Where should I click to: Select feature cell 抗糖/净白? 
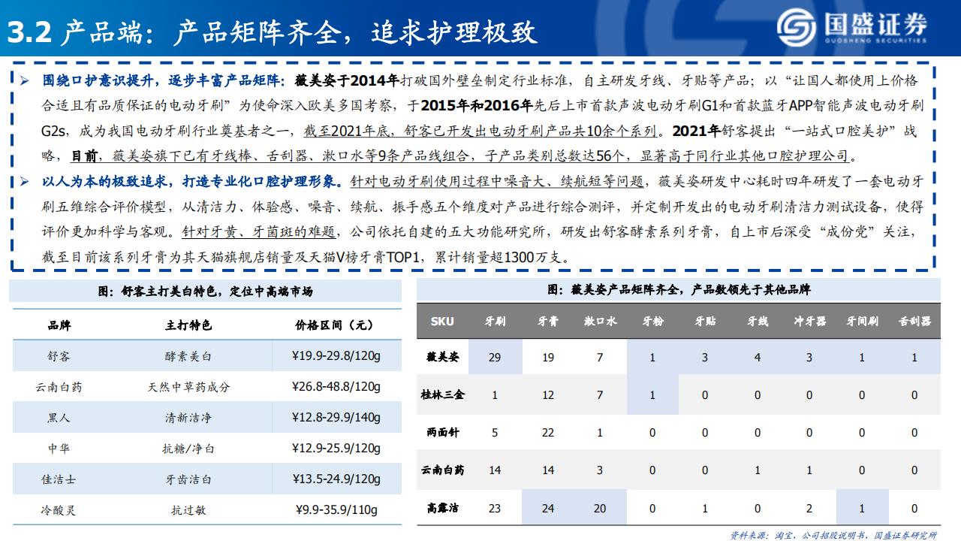188,449
